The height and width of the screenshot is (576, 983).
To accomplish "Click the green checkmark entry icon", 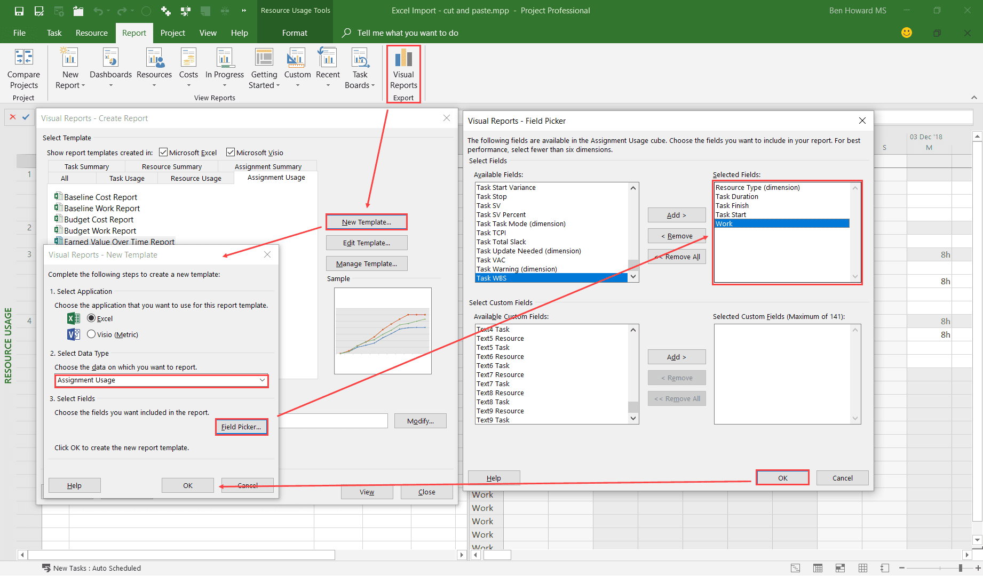I will pos(26,117).
